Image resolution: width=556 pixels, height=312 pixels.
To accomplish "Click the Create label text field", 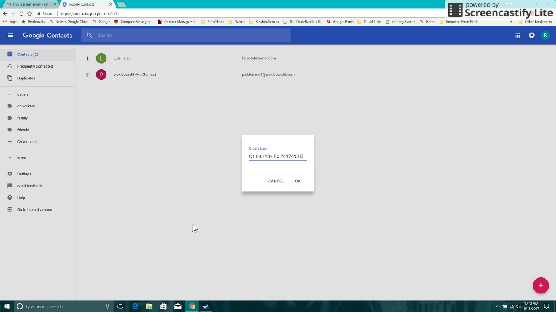I will [x=278, y=156].
